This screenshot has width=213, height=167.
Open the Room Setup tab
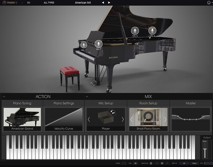[148, 103]
